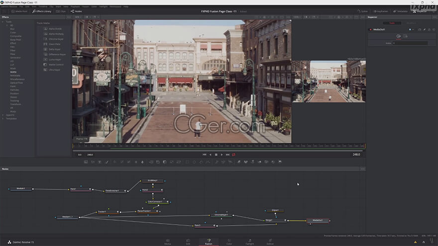Toggle the Media Pool panel

[x=19, y=11]
